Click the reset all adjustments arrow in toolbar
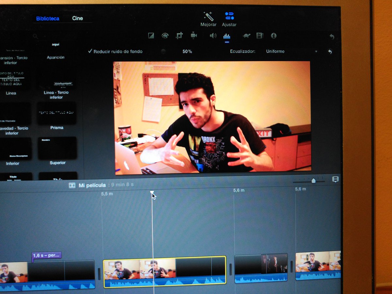Viewport: 392px width, 294px height. [332, 37]
